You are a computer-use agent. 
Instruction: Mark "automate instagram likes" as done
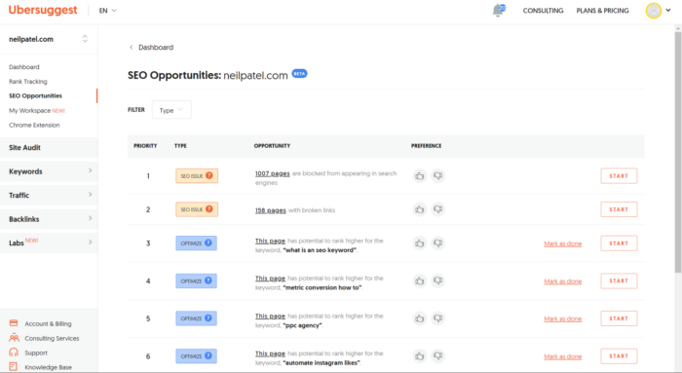(562, 356)
